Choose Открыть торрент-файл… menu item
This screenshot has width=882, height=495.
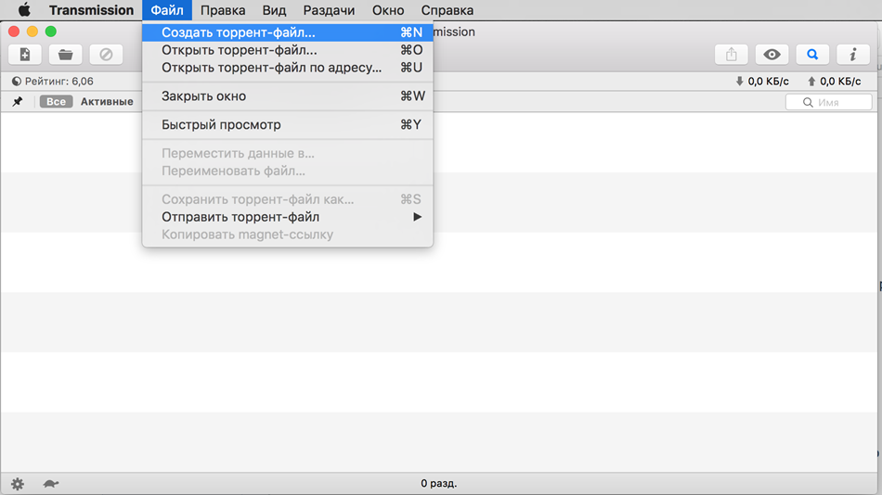288,50
